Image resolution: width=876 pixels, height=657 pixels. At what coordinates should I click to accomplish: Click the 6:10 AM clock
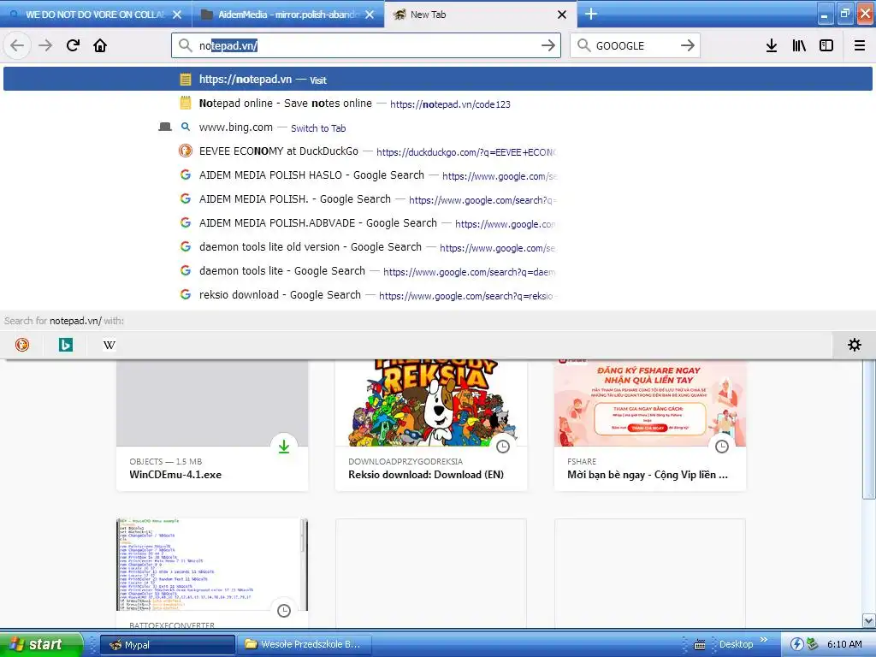click(x=844, y=644)
